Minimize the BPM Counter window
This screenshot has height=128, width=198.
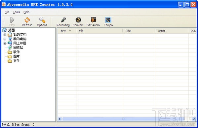point(181,5)
